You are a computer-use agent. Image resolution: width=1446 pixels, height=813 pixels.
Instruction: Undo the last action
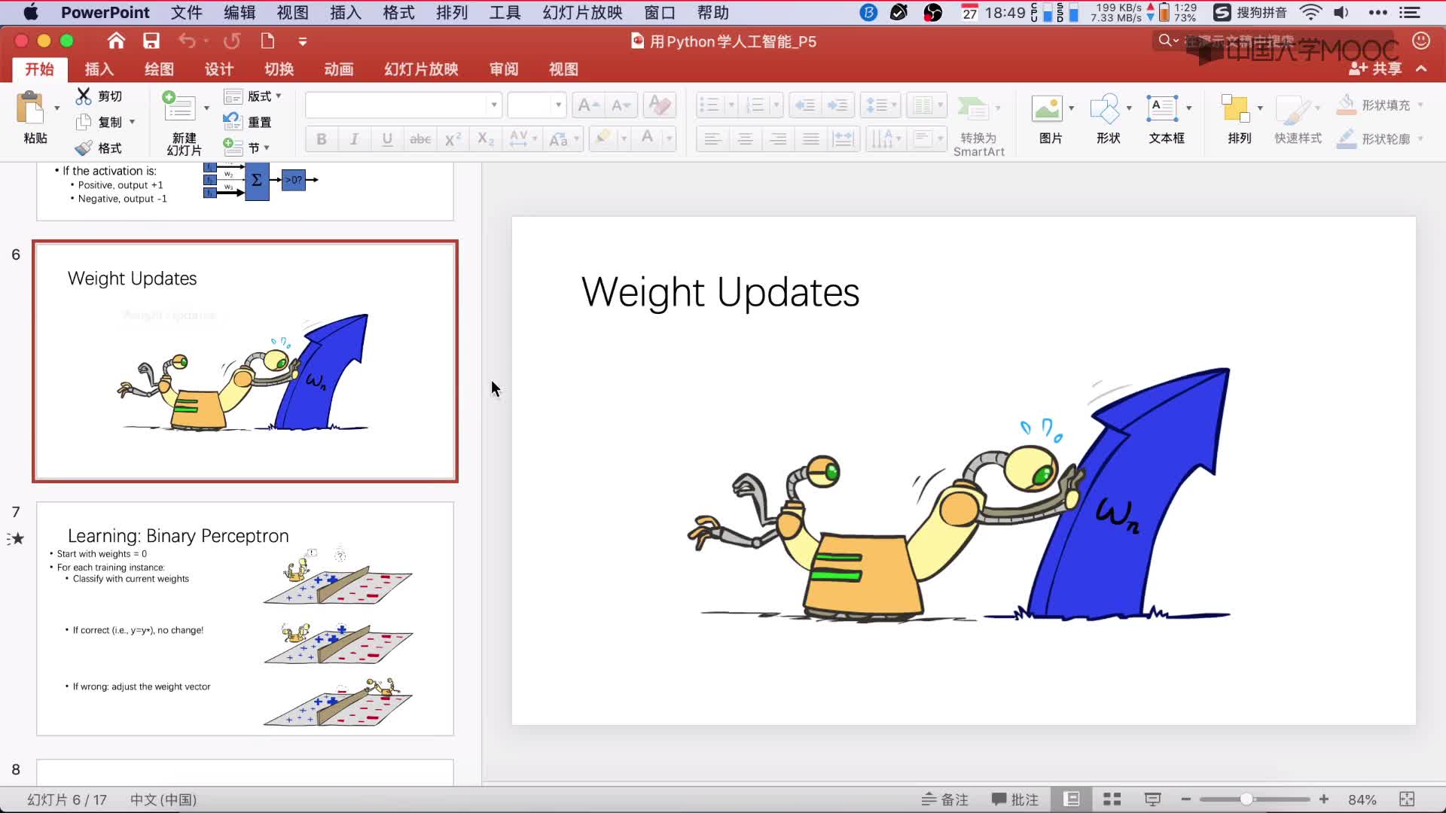187,41
